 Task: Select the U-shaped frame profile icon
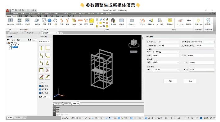click(x=41, y=70)
